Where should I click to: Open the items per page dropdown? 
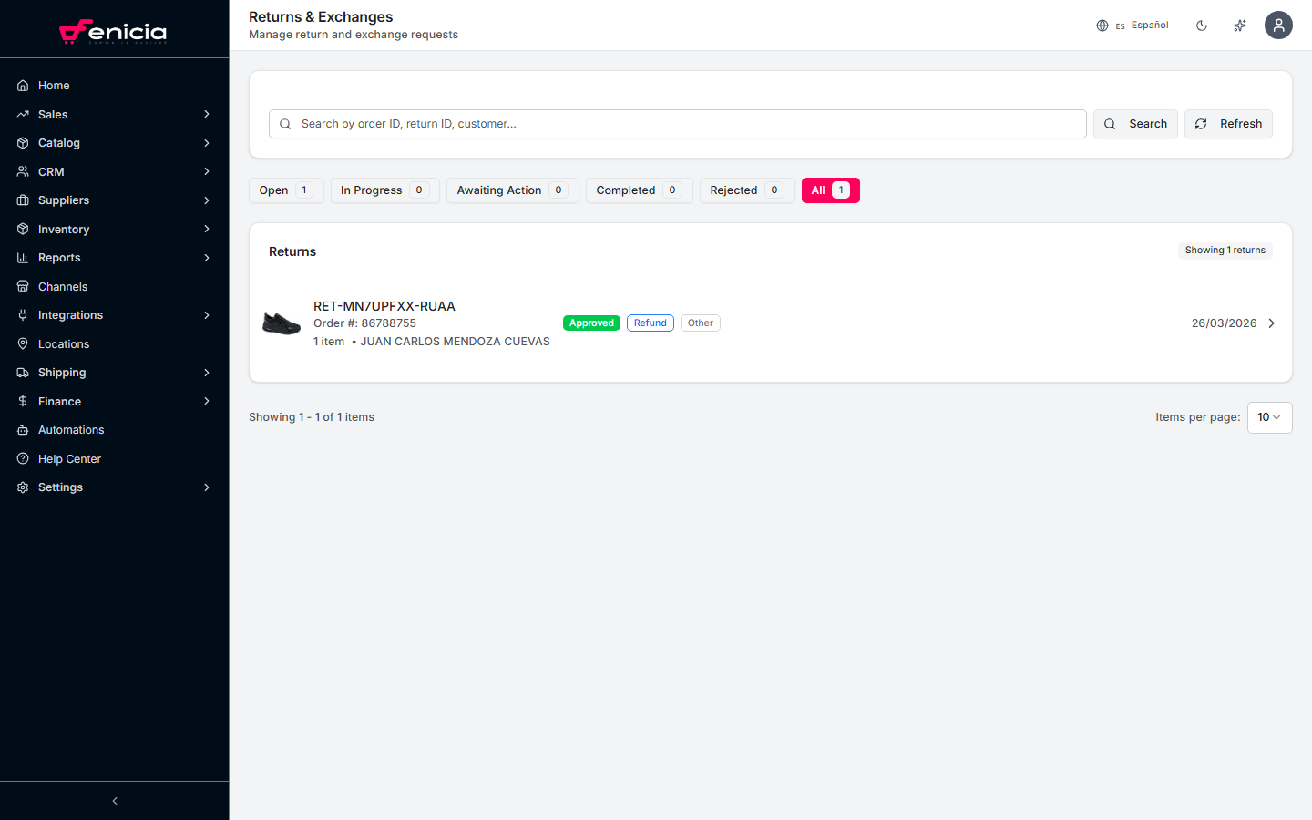pyautogui.click(x=1269, y=417)
